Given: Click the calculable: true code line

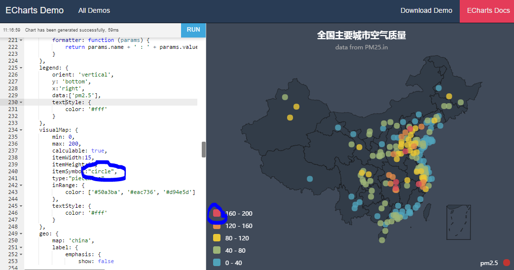Looking at the screenshot, I should [x=79, y=151].
